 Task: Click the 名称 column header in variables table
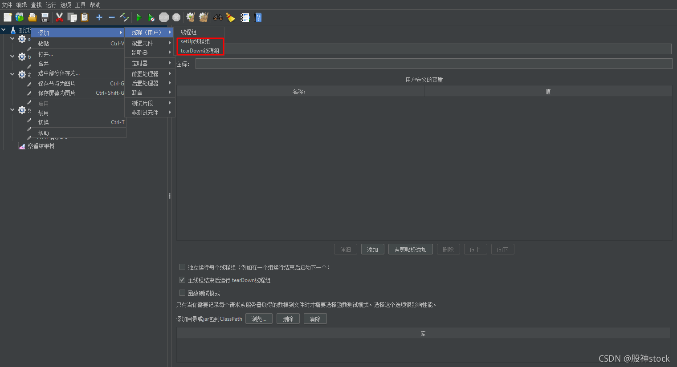pyautogui.click(x=300, y=92)
